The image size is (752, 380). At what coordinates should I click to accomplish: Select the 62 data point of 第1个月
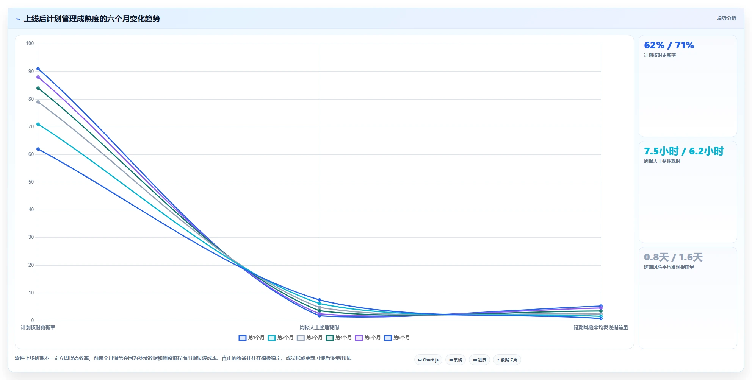click(x=38, y=149)
